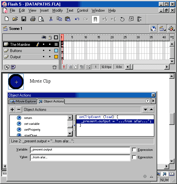The width and height of the screenshot is (177, 184).
Task: Open Modify Onion Markers menu
Action: [88, 67]
